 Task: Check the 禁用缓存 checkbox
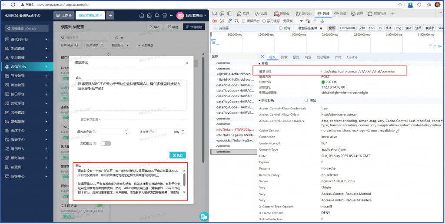[264, 21]
